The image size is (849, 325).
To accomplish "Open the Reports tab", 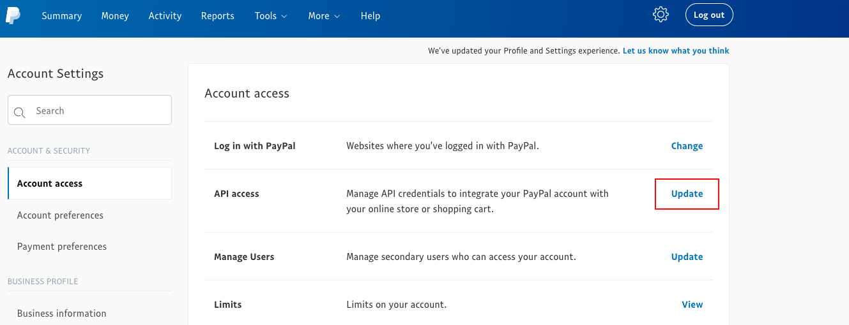I will [x=218, y=16].
